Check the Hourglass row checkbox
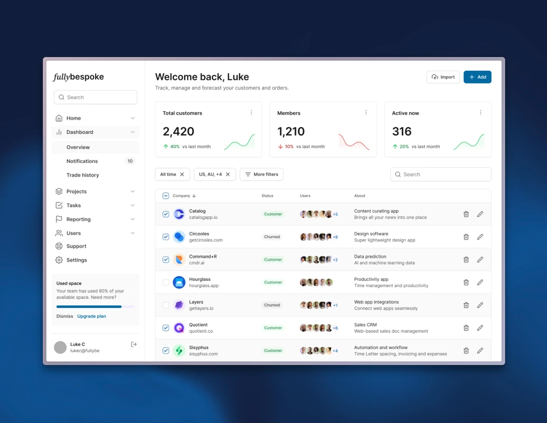 (x=166, y=282)
